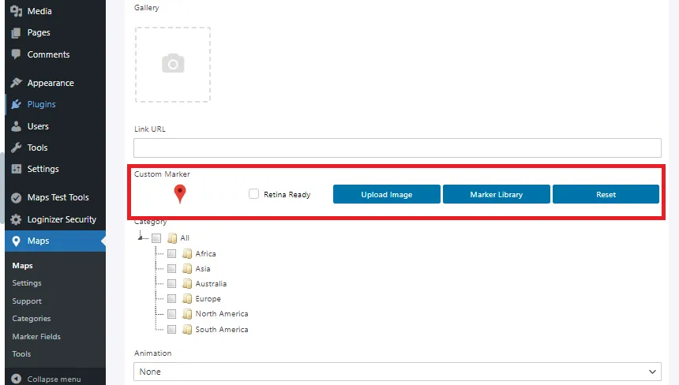Viewport: 679px width, 385px height.
Task: Click the Collapse menu arrow icon
Action: tap(16, 379)
